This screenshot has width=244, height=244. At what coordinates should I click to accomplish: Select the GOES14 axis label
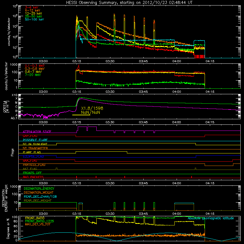[6, 107]
